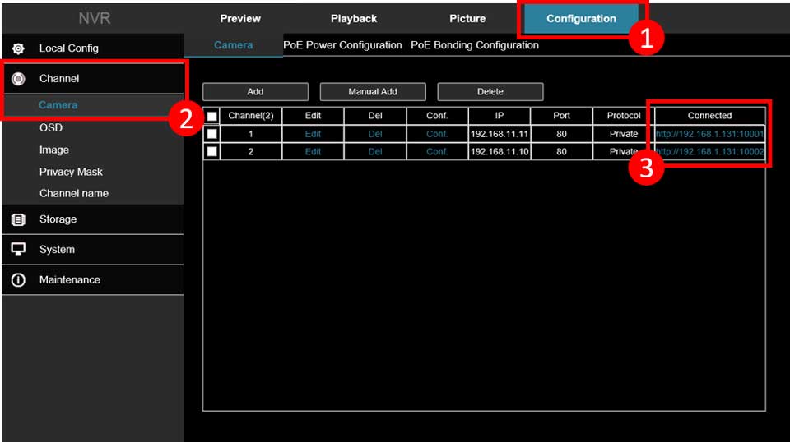Click Conf. link for channel 1
The image size is (790, 442).
(x=437, y=133)
